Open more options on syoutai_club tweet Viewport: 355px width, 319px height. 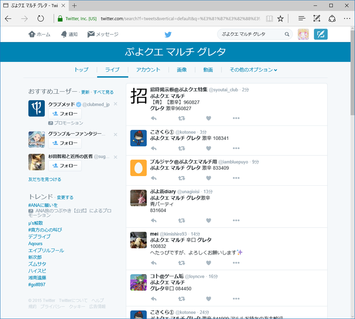click(236, 118)
